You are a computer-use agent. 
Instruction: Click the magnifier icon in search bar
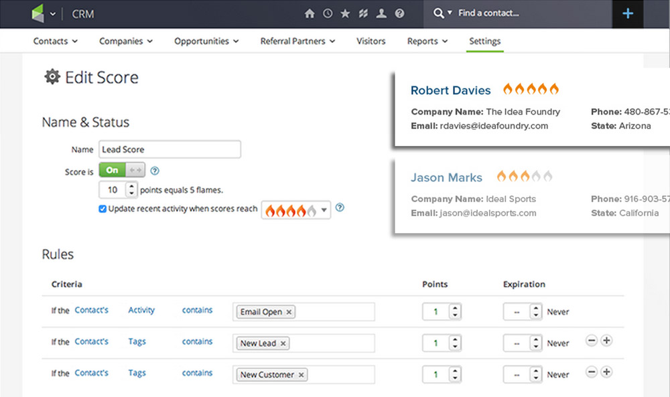(x=438, y=13)
